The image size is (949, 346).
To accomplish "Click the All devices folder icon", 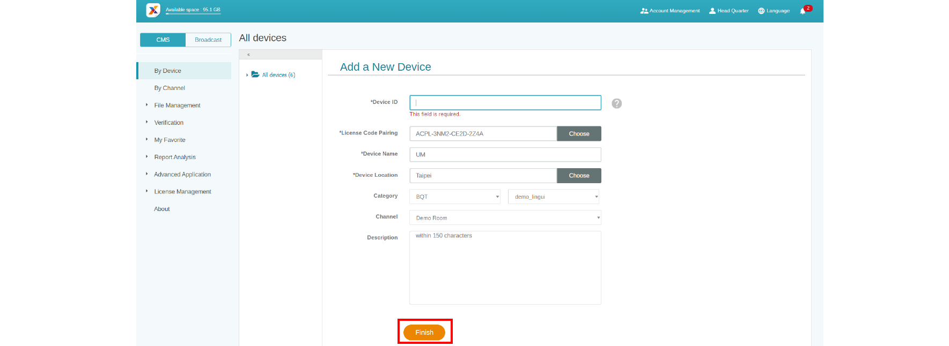I will coord(255,74).
